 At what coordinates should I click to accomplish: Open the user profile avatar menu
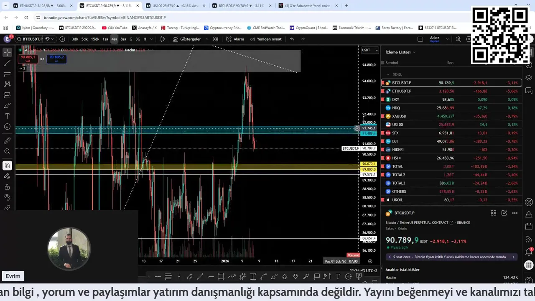point(7,39)
